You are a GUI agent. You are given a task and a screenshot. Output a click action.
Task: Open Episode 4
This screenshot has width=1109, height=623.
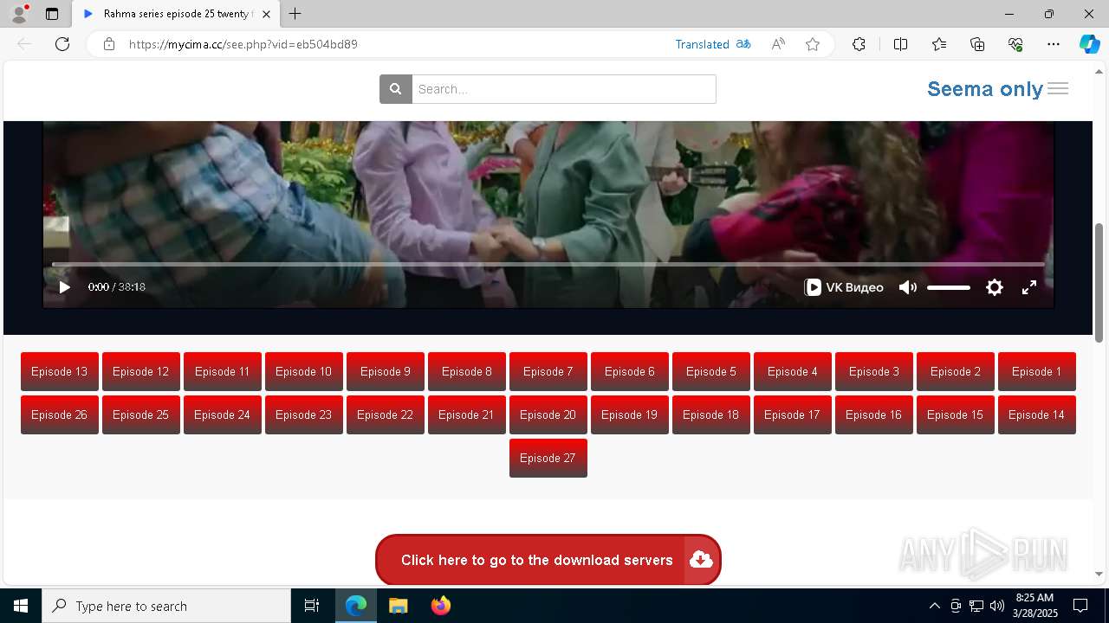click(x=793, y=371)
